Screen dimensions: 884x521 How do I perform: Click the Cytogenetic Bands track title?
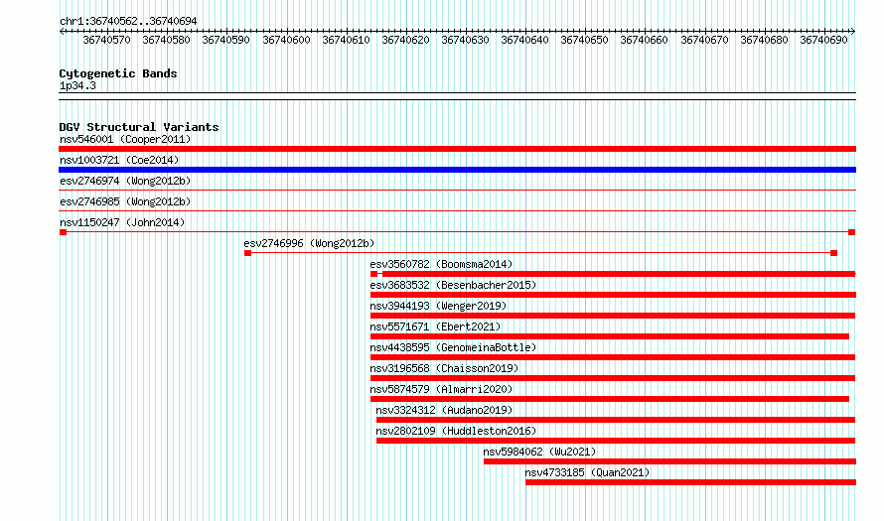118,73
